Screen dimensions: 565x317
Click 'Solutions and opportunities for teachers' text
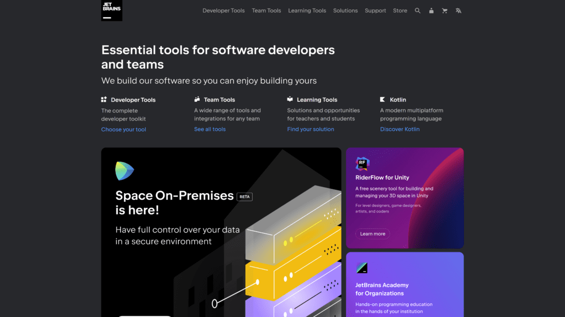tap(323, 114)
